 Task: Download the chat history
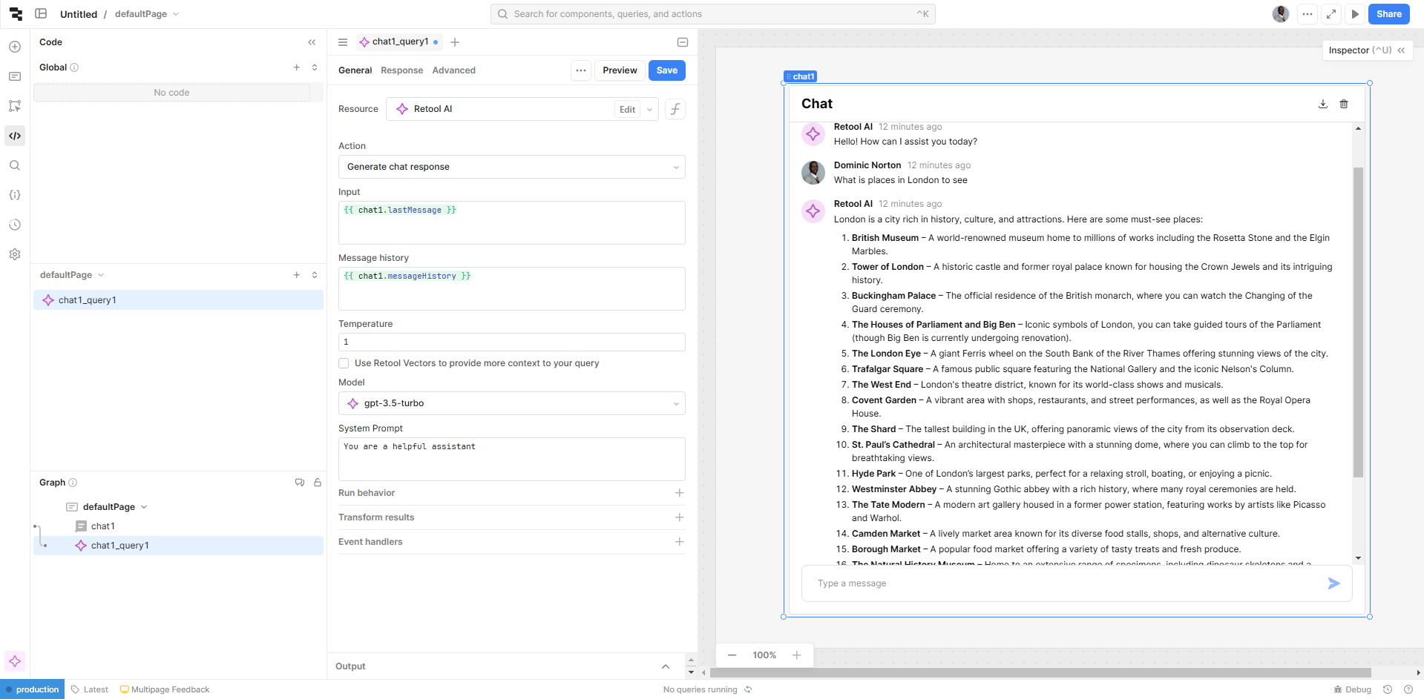click(1323, 104)
